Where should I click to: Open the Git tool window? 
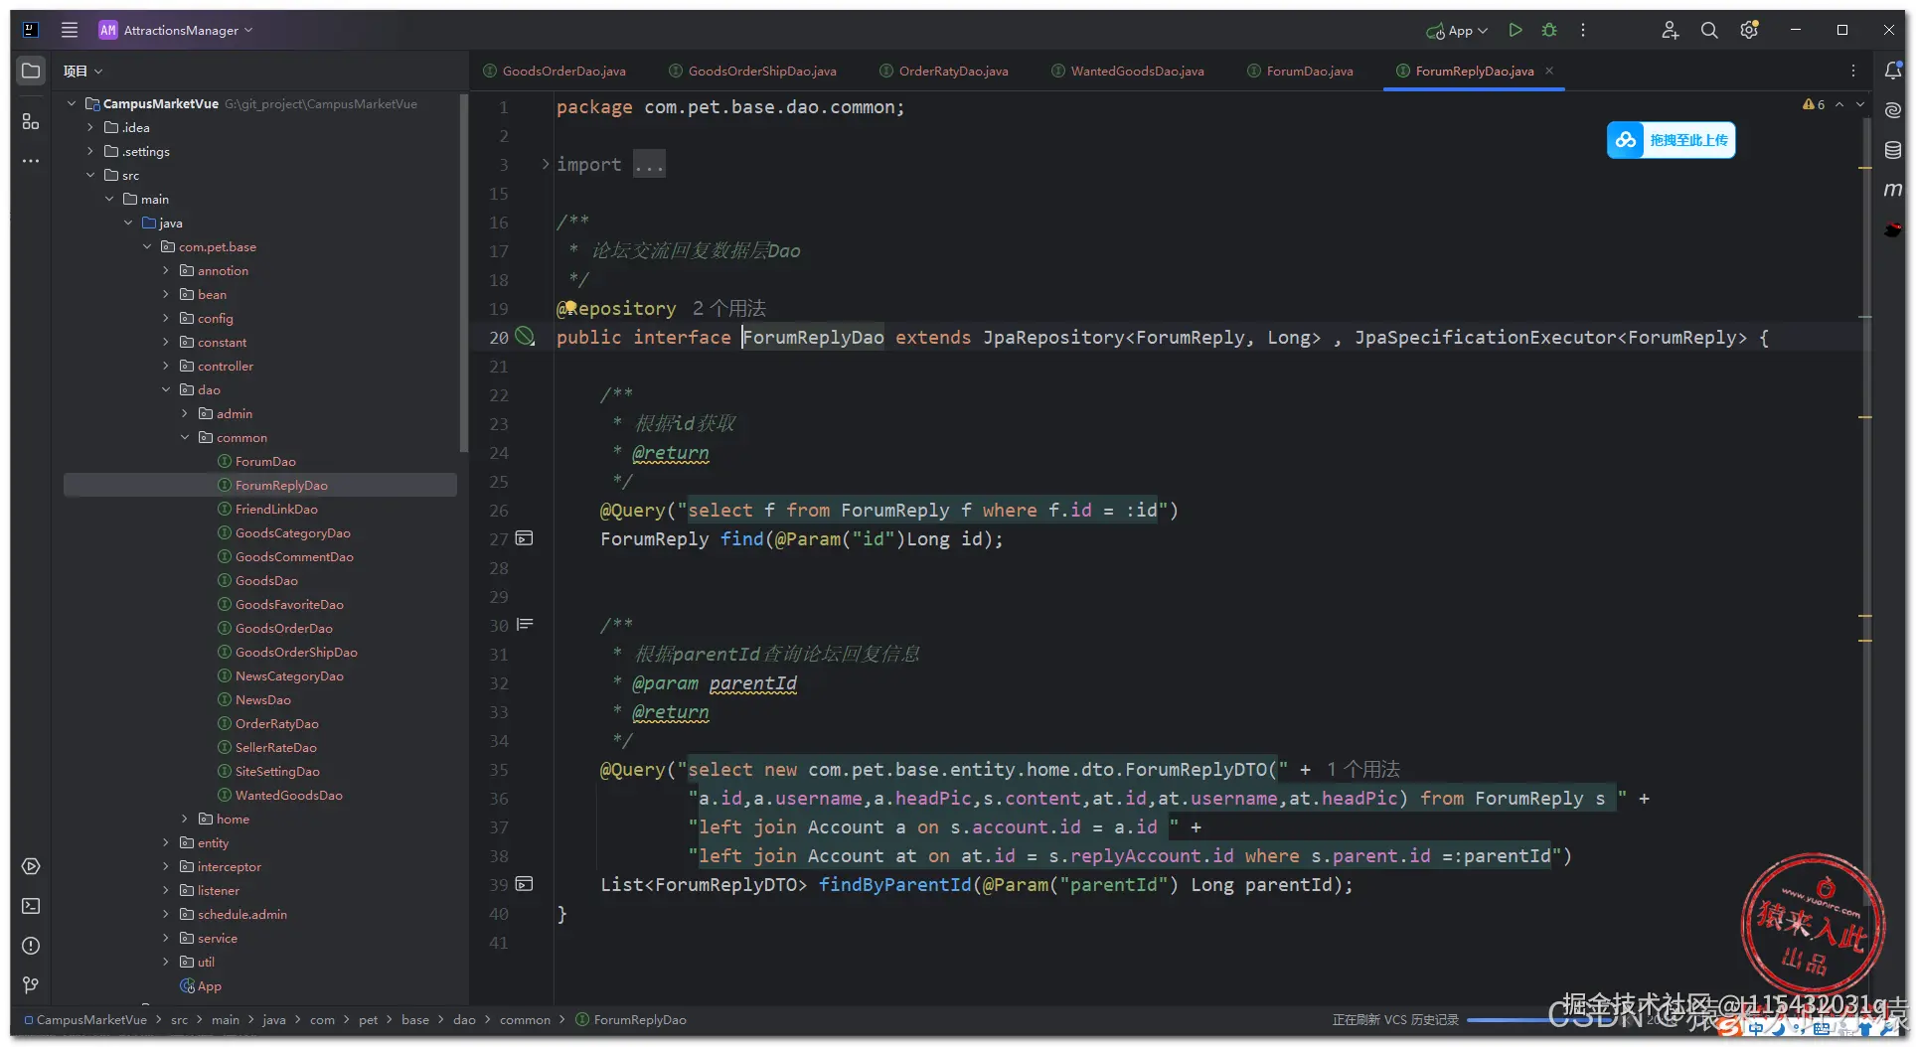coord(31,985)
